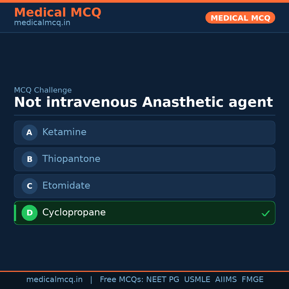This screenshot has height=289, width=289.
Task: Click the Free MCQs footer text
Action: pyautogui.click(x=121, y=280)
